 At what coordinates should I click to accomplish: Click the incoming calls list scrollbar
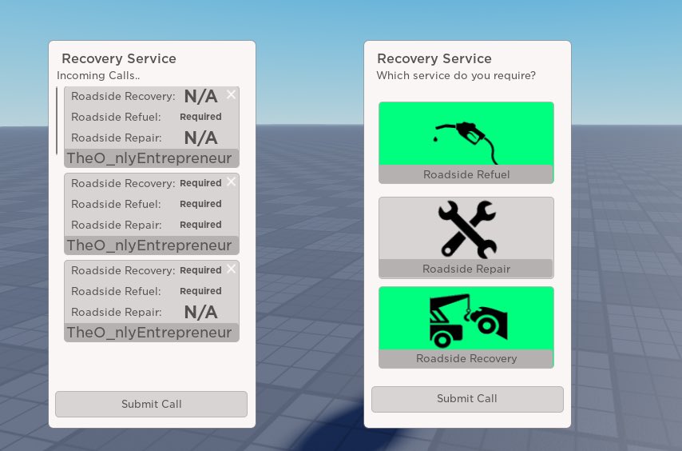(57, 121)
